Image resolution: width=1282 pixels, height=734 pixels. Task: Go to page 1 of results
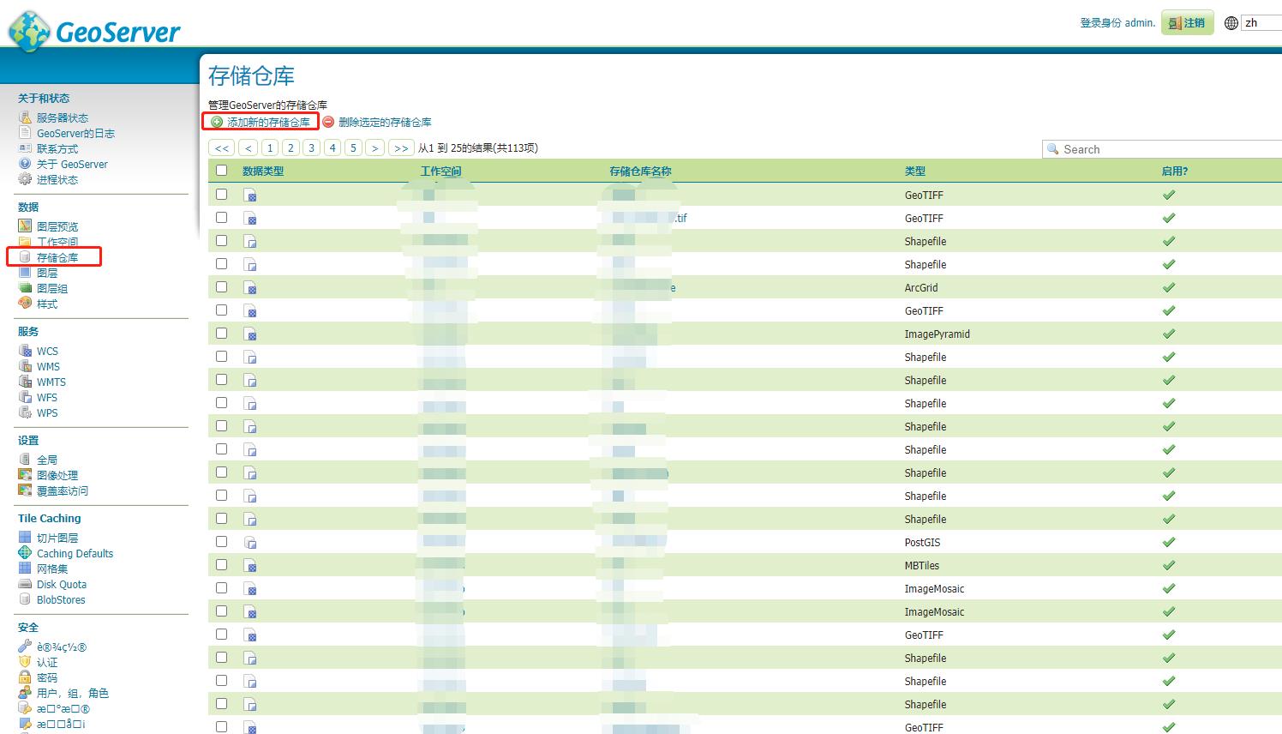pos(270,148)
